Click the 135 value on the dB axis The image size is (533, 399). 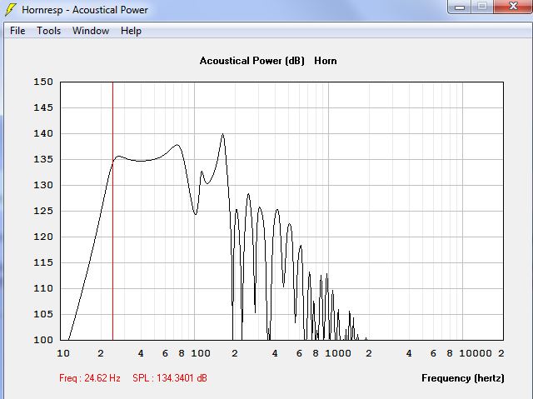click(x=43, y=159)
